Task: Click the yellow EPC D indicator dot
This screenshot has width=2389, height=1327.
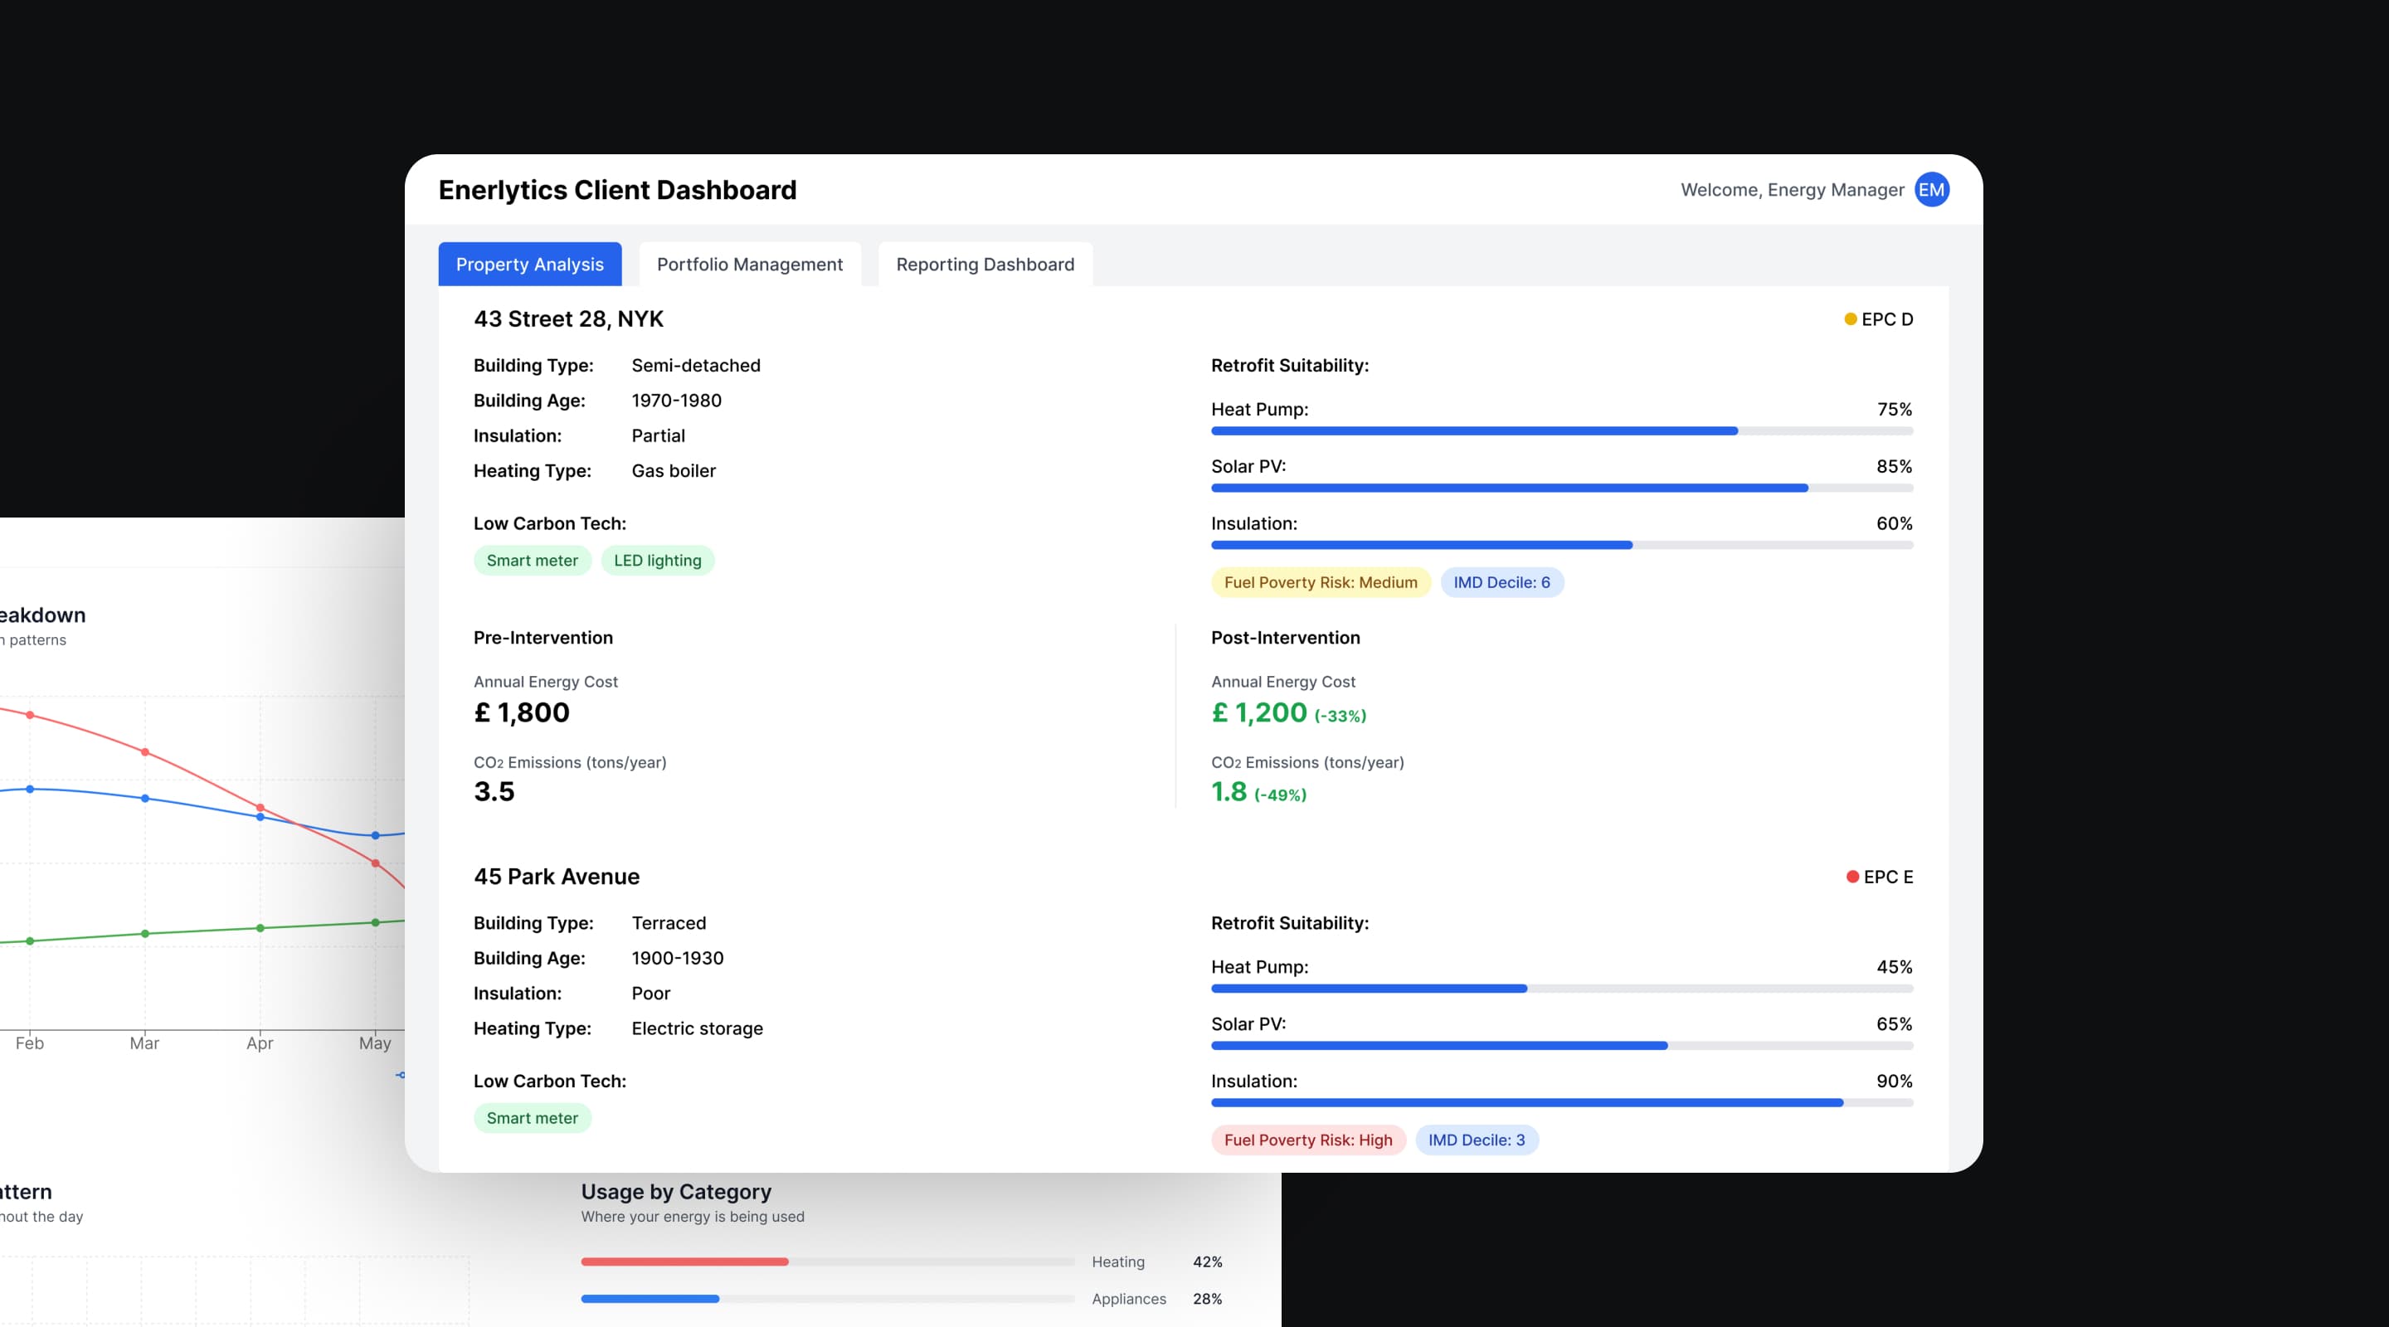Action: point(1850,319)
